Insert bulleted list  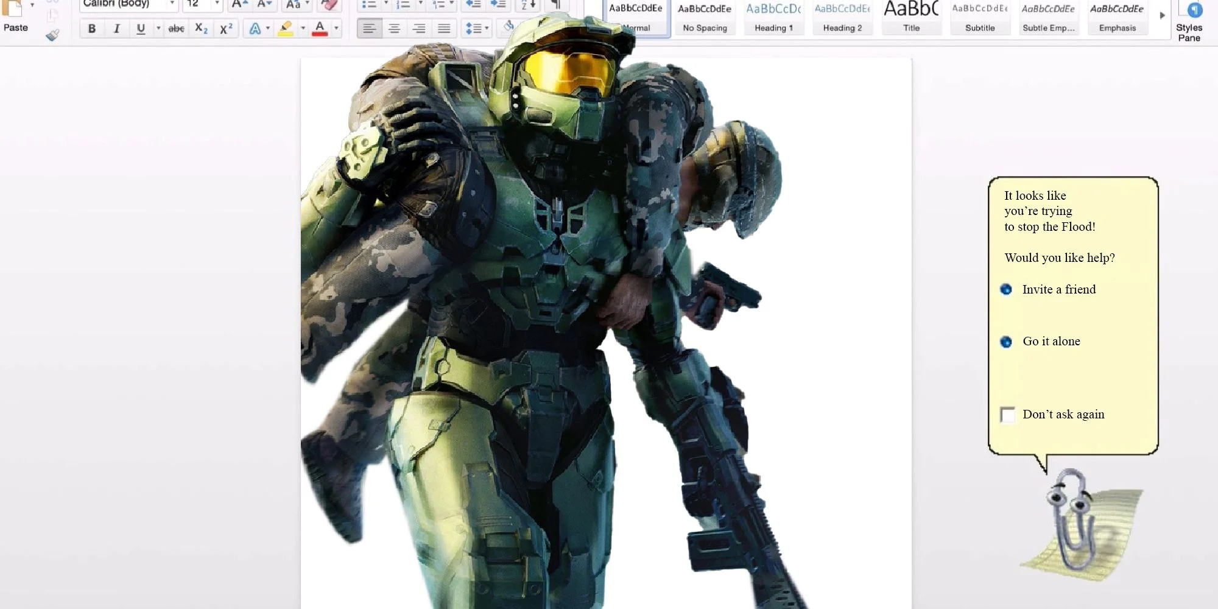coord(369,4)
